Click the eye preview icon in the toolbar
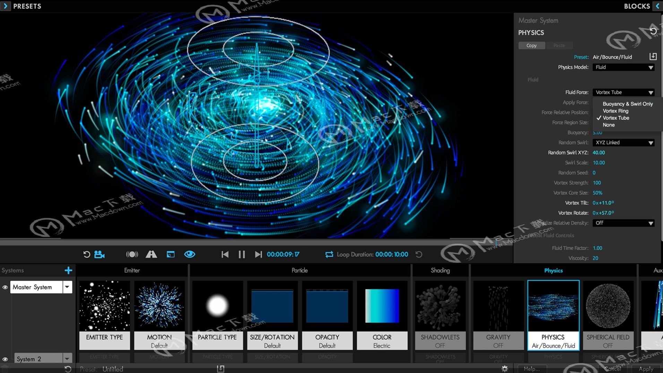The image size is (663, 373). [x=189, y=254]
